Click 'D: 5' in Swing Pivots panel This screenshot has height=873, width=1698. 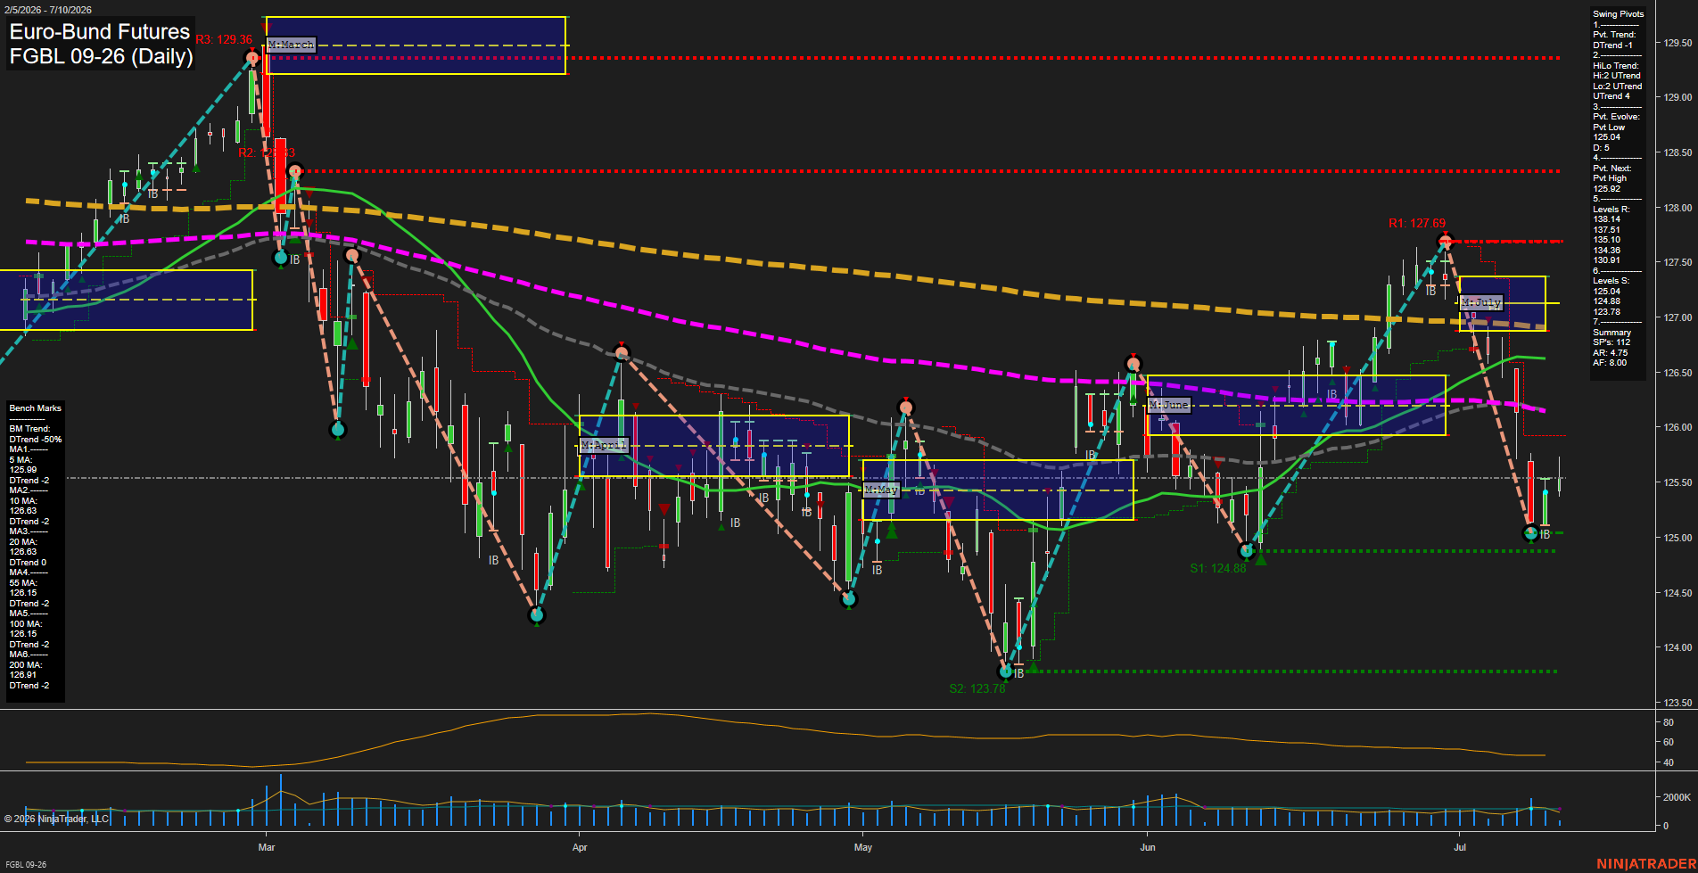coord(1602,148)
